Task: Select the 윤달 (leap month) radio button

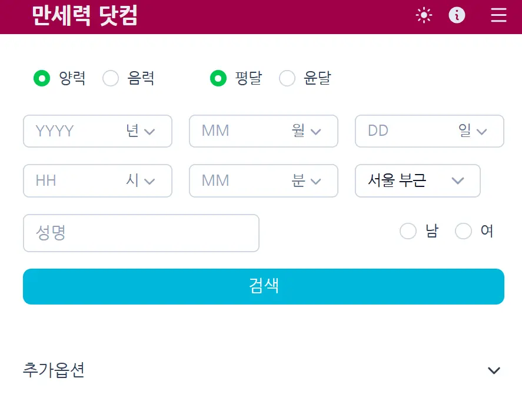Action: coord(287,78)
